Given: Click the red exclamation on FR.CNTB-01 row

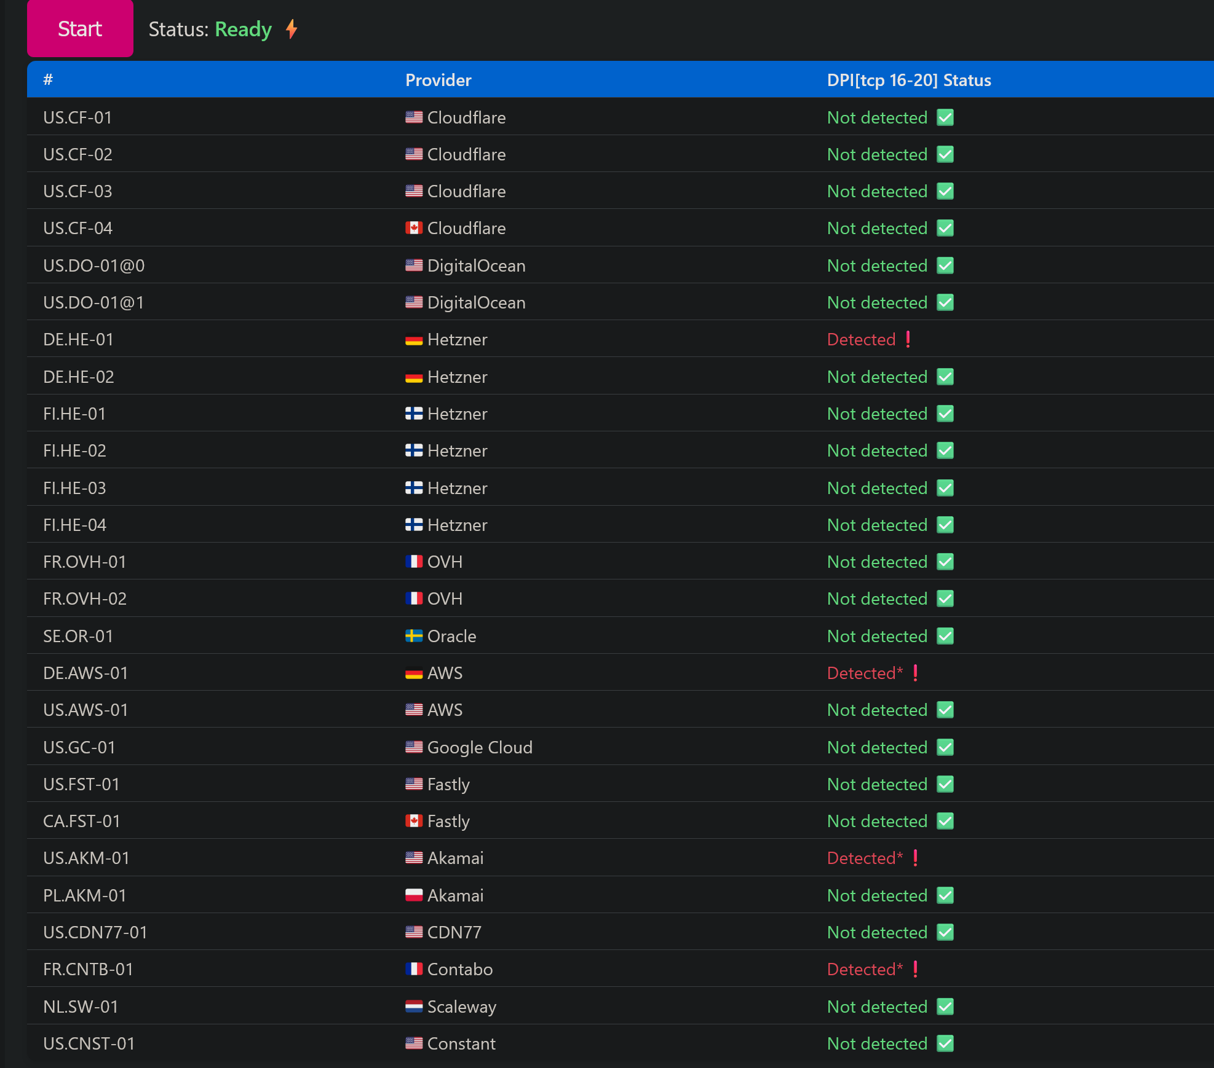Looking at the screenshot, I should tap(916, 969).
